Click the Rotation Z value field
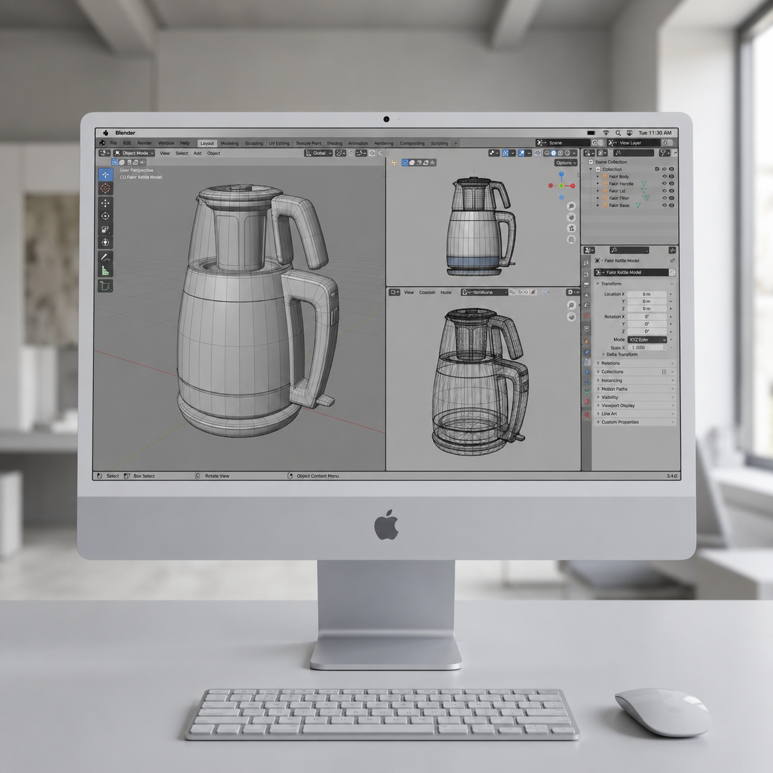Image resolution: width=773 pixels, height=773 pixels. 647,331
